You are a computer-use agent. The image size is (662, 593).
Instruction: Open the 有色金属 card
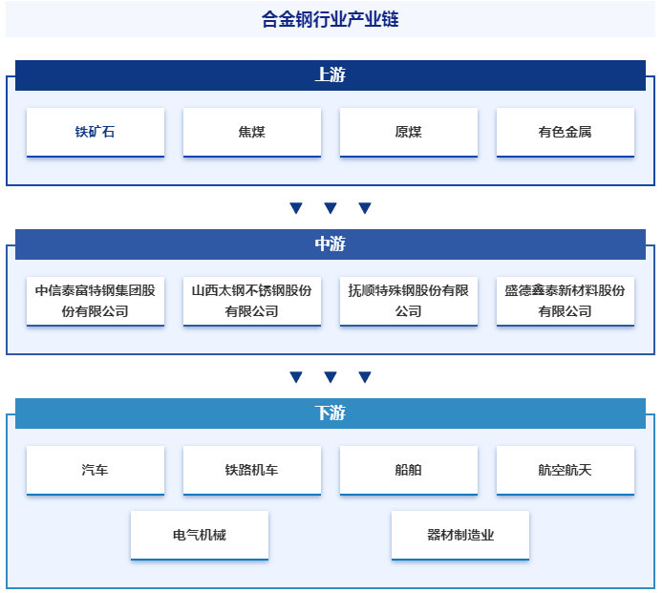566,133
